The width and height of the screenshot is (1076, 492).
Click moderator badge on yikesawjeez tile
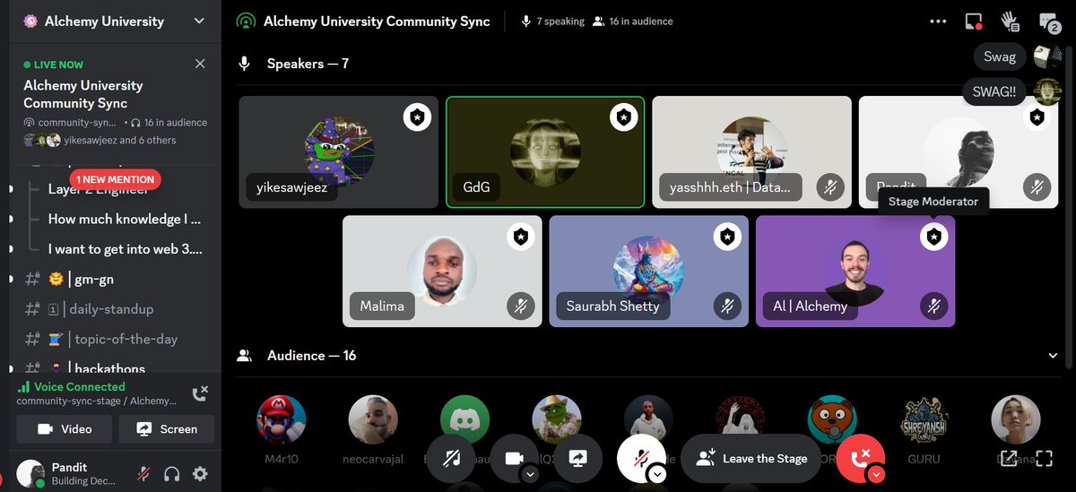[417, 117]
